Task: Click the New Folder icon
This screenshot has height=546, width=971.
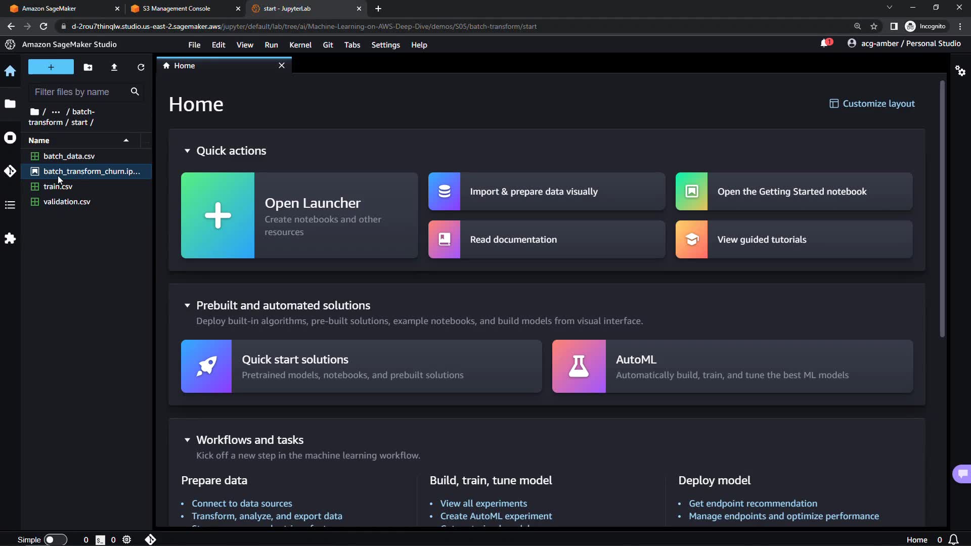Action: tap(88, 67)
